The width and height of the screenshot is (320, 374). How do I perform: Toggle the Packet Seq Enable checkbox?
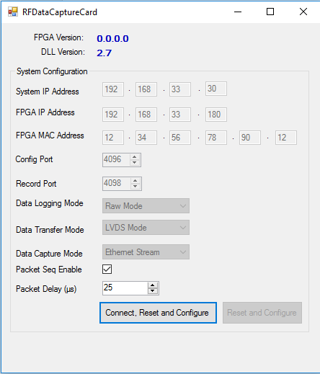click(107, 269)
